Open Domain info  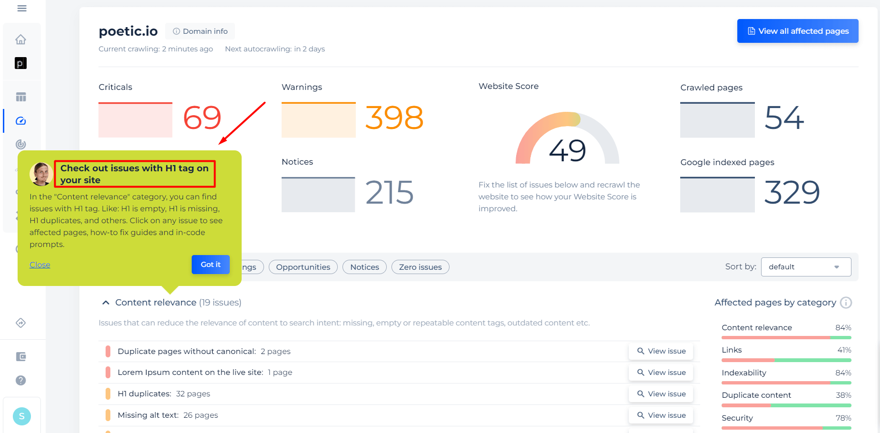point(200,31)
